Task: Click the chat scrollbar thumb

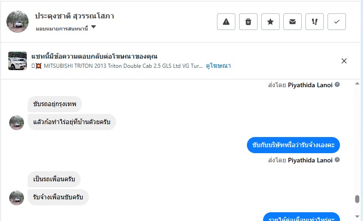Action: 357,199
